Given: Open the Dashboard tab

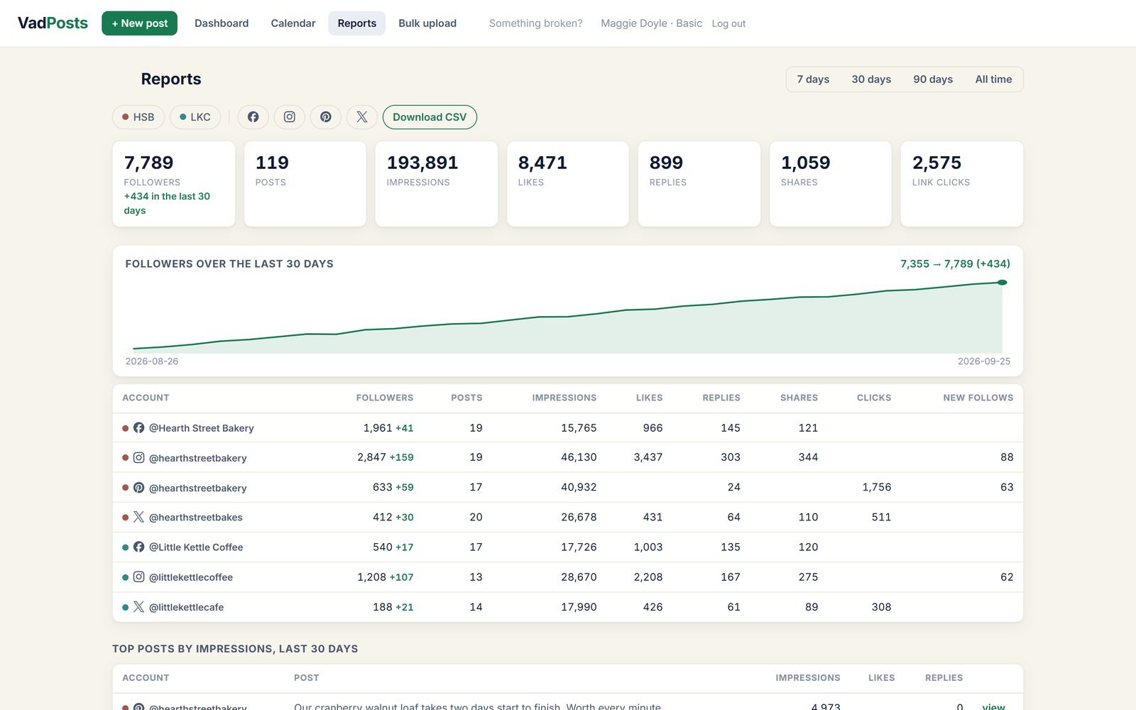Looking at the screenshot, I should pyautogui.click(x=222, y=23).
